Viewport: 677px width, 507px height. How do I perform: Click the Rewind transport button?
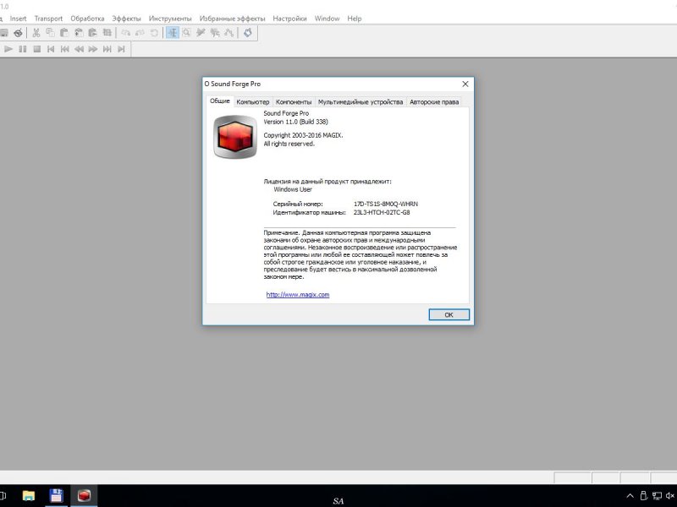coord(79,49)
